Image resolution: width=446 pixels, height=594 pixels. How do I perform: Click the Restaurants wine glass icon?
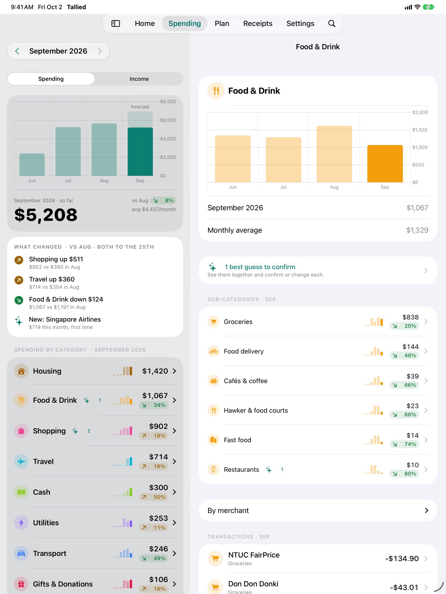(213, 469)
